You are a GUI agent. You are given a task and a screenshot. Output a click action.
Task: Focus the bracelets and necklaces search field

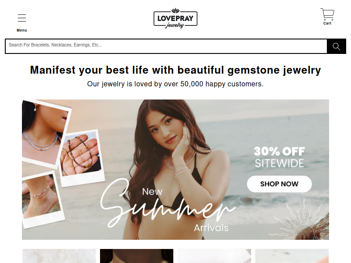[x=166, y=46]
